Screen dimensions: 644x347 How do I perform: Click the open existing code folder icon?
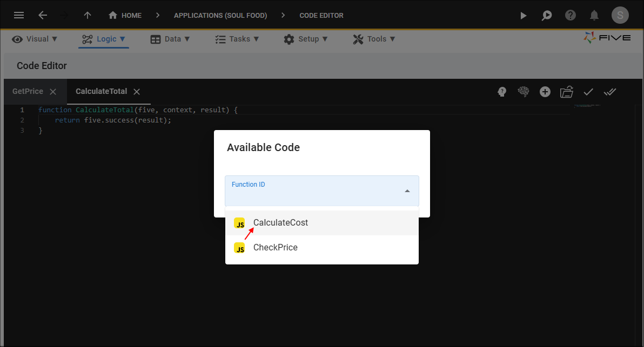pyautogui.click(x=566, y=92)
